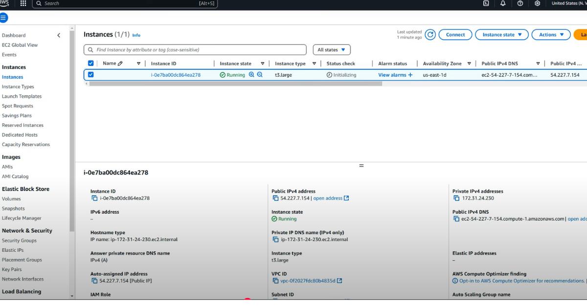Open Launch Templates
The image size is (587, 307).
(x=22, y=96)
